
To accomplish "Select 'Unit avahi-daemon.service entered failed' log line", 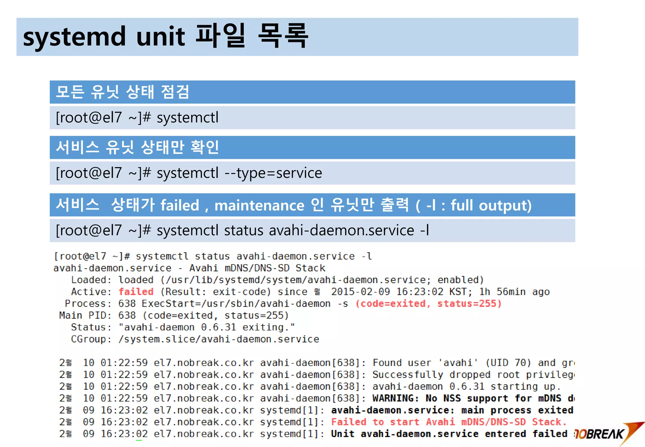I will pyautogui.click(x=317, y=434).
